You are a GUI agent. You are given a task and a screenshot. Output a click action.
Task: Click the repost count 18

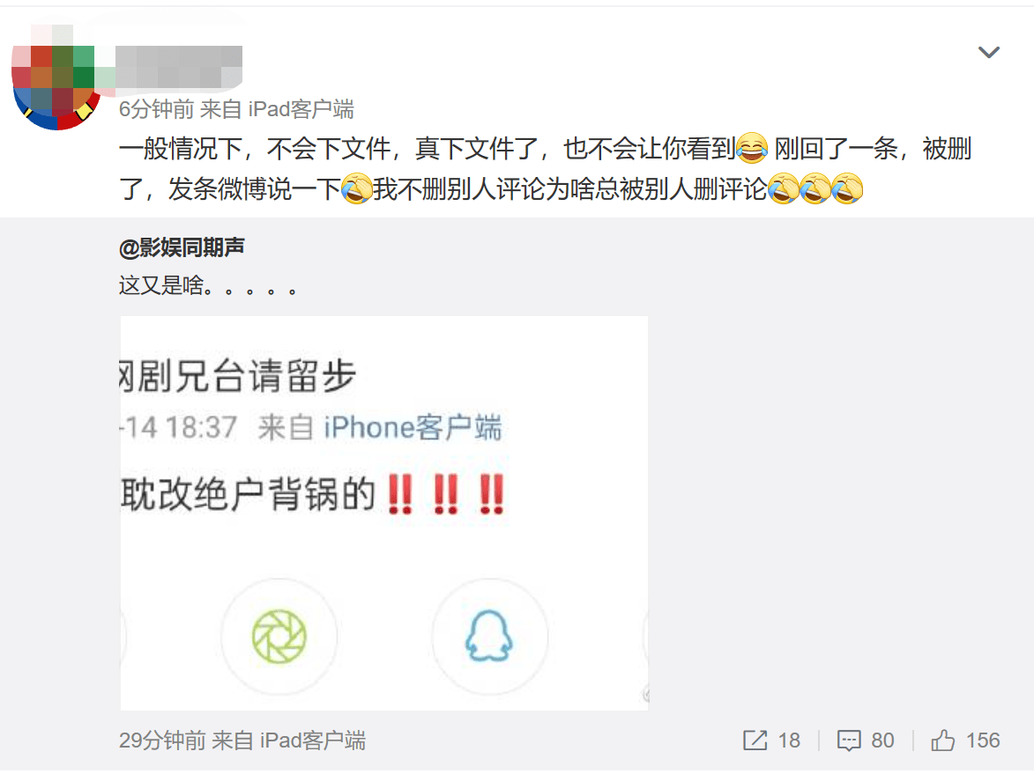coord(789,740)
